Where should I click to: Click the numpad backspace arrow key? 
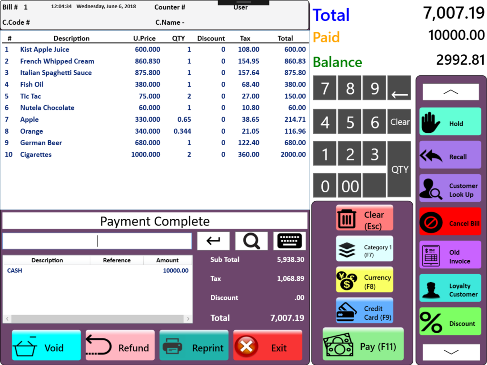[x=399, y=88]
